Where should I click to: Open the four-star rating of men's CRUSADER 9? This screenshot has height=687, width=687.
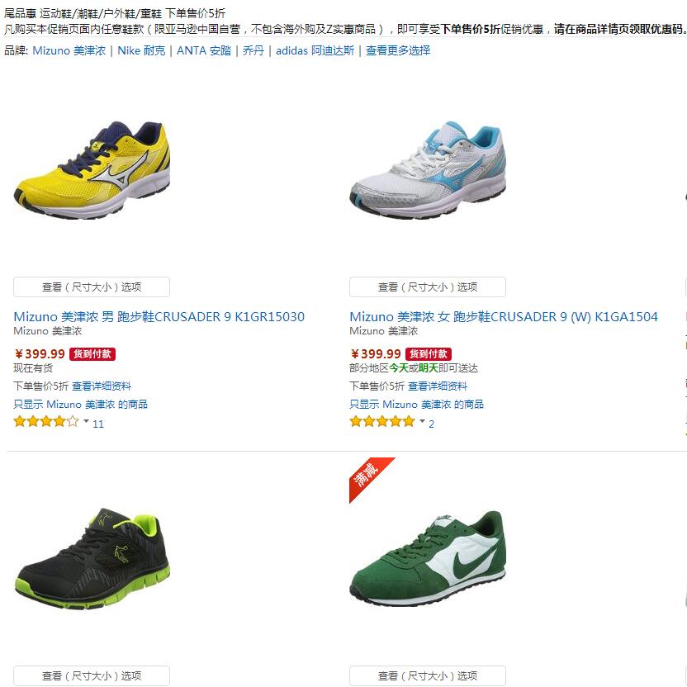pyautogui.click(x=46, y=422)
